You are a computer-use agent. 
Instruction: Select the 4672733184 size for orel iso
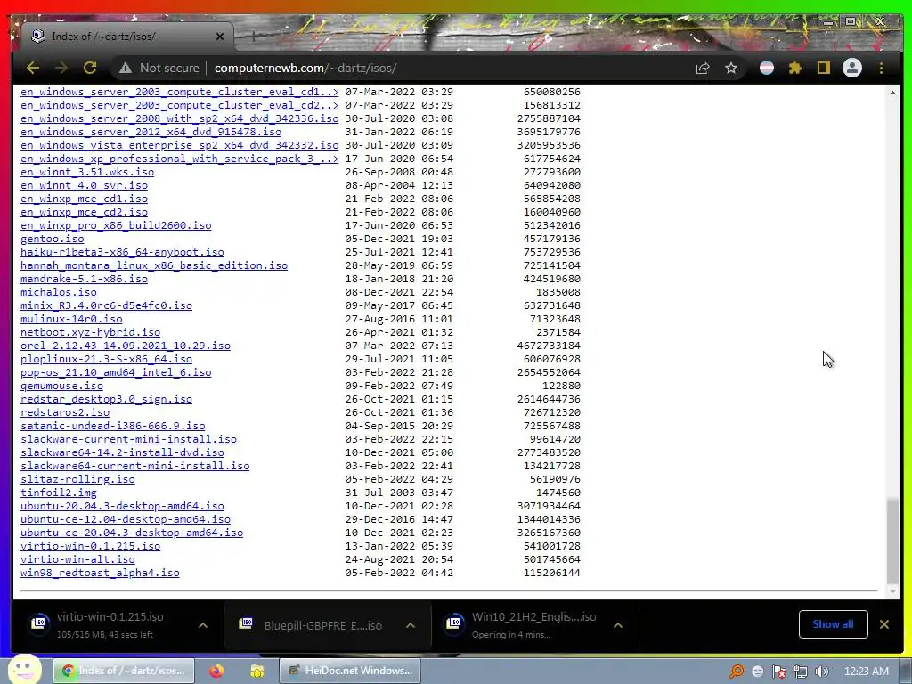point(549,346)
